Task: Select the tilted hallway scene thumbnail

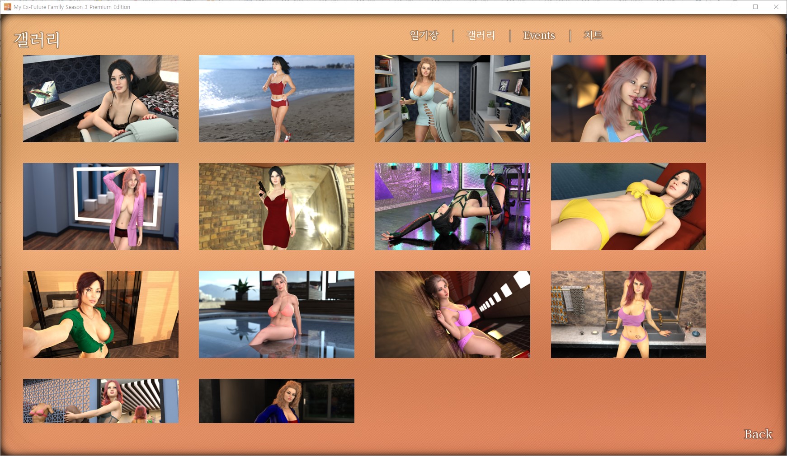Action: point(452,315)
